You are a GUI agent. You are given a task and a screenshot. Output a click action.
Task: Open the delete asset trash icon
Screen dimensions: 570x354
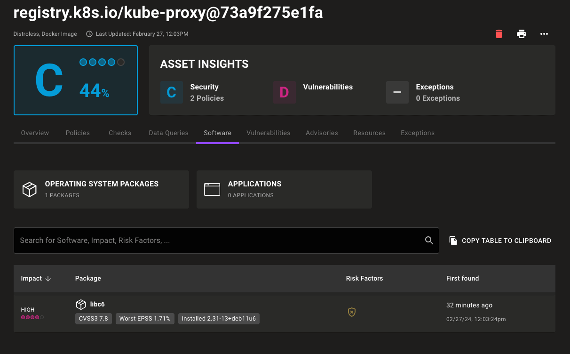click(x=499, y=34)
